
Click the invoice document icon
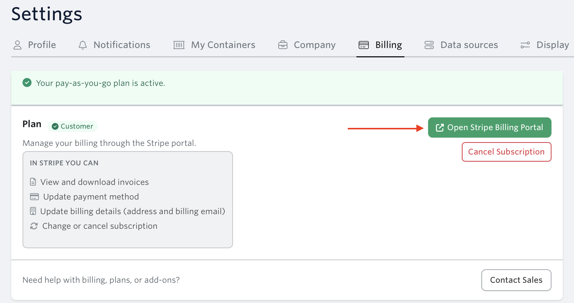click(33, 182)
